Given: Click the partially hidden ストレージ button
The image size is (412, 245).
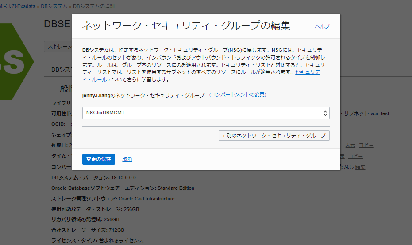Looking at the screenshot, I should (x=58, y=46).
